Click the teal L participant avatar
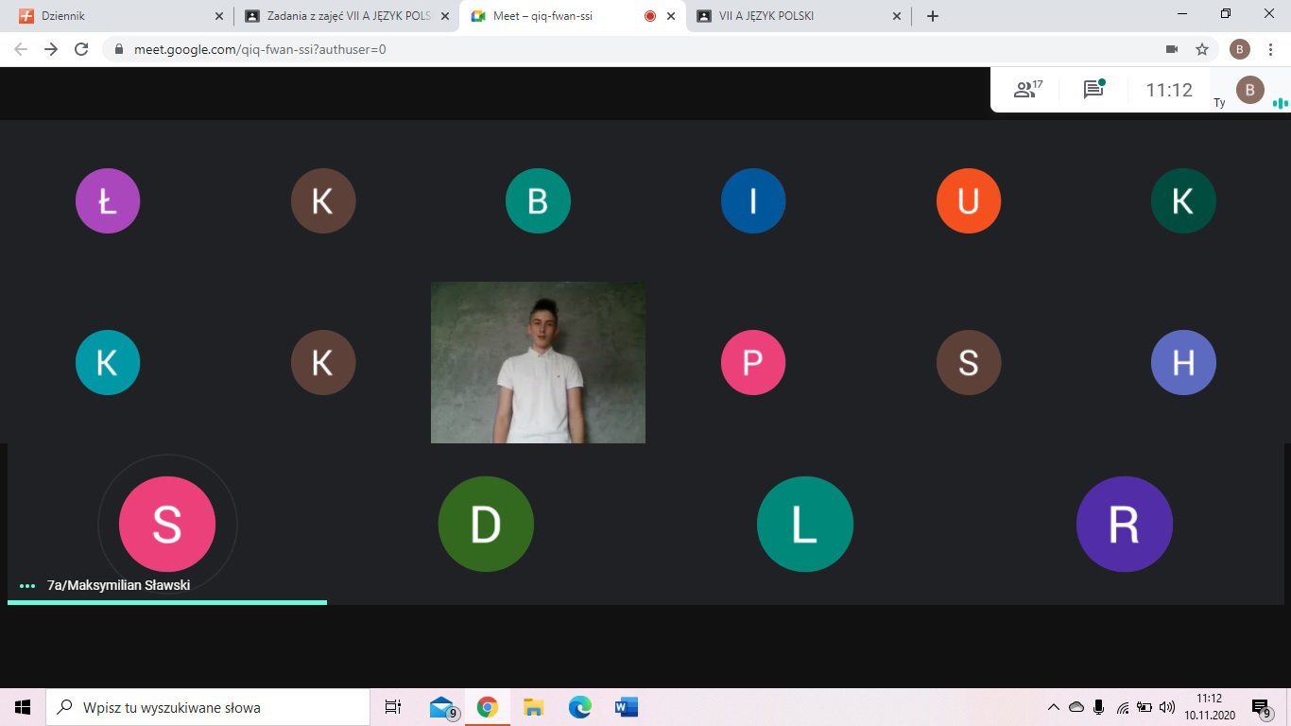The height and width of the screenshot is (726, 1291). [x=805, y=524]
